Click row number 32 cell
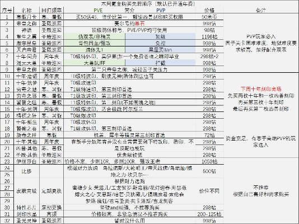This screenshot has height=224, width=299. point(7,221)
